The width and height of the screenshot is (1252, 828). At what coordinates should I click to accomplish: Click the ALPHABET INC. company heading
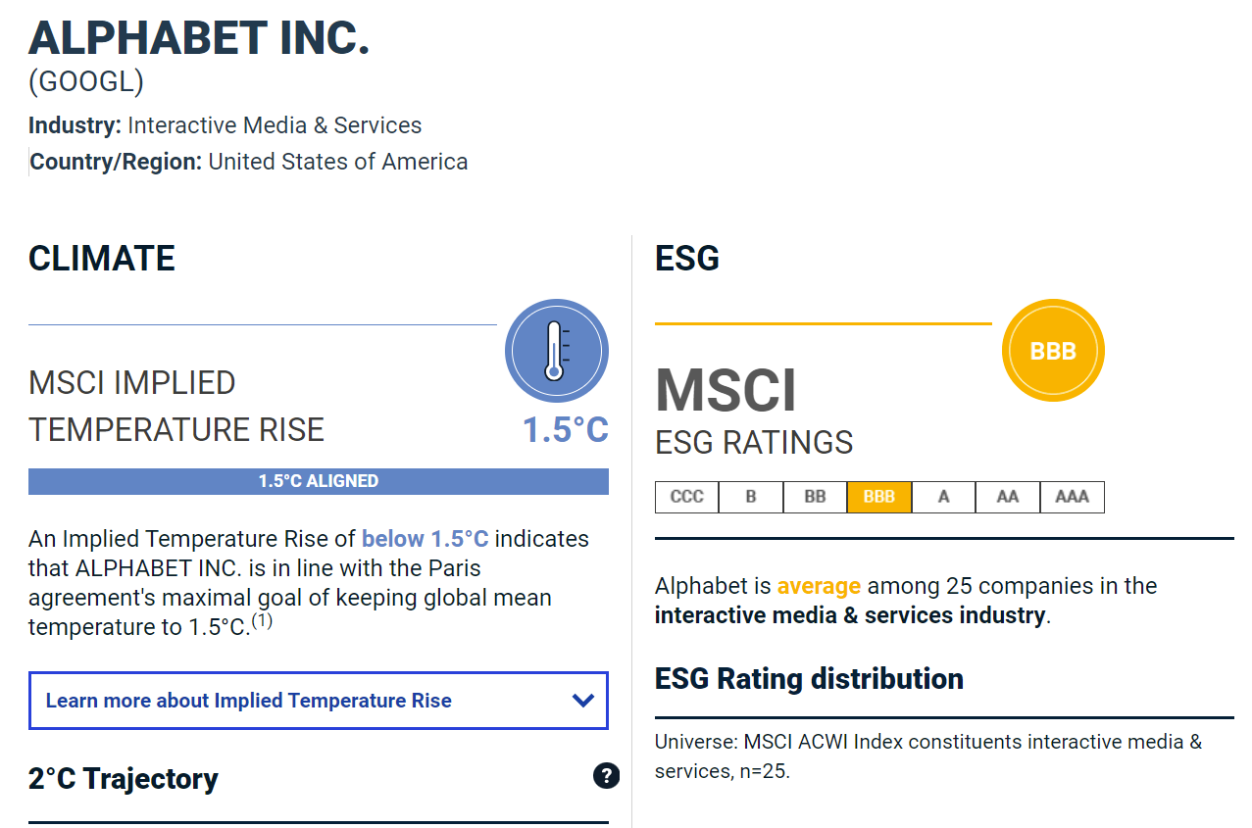point(199,39)
